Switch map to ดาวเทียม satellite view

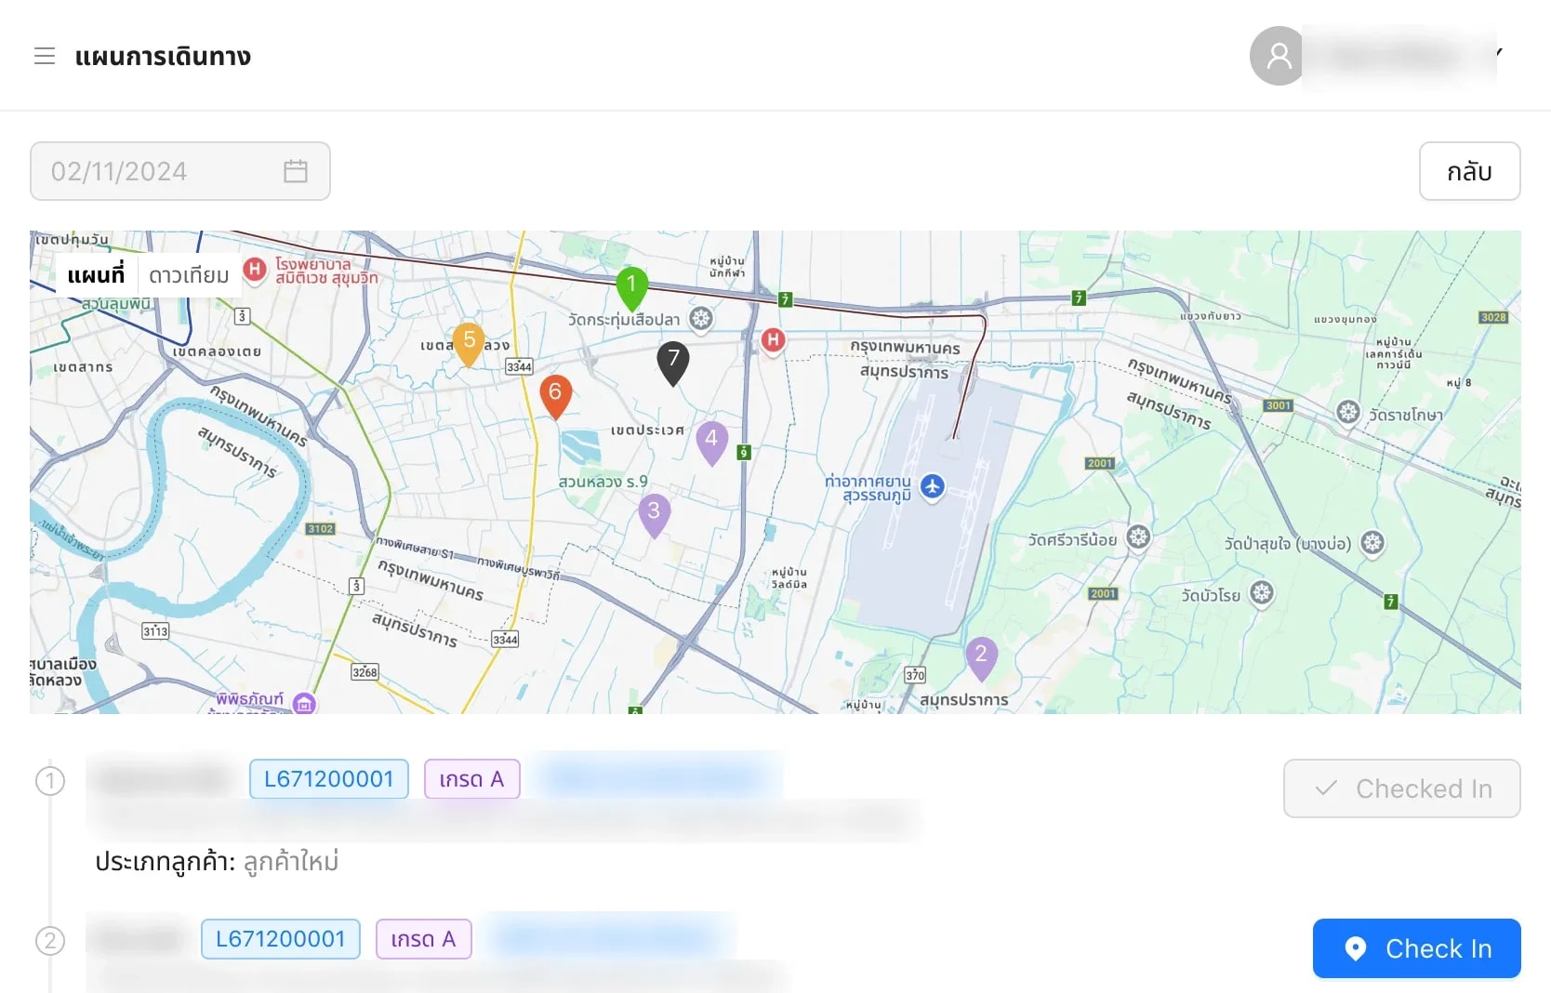(x=189, y=275)
